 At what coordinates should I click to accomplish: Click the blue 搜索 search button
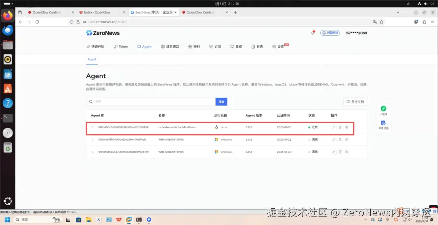(x=221, y=102)
